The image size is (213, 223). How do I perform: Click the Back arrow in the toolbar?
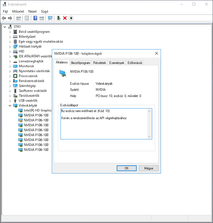4,18
